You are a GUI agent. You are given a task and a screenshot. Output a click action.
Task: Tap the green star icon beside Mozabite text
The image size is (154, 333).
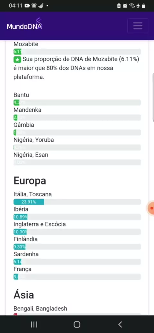17,59
